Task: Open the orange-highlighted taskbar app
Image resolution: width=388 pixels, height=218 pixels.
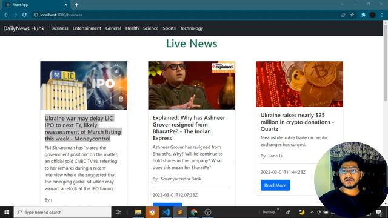Action: tap(152, 212)
